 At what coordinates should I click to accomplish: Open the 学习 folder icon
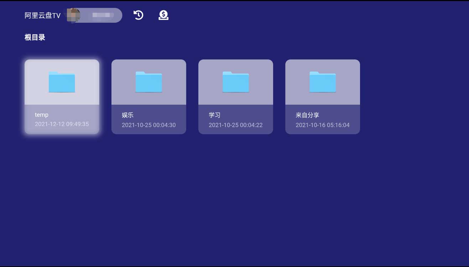pyautogui.click(x=236, y=82)
